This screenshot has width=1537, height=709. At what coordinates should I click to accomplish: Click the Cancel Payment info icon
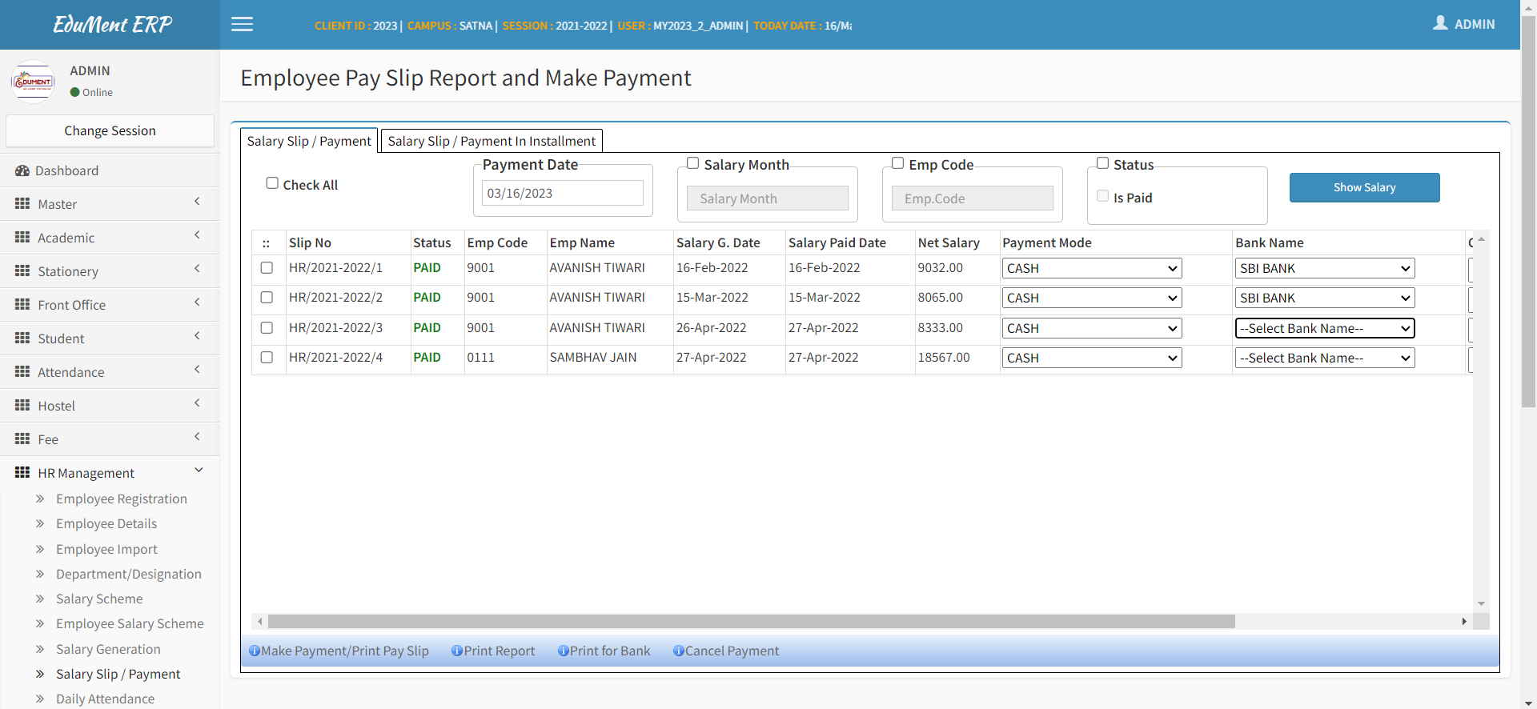[x=678, y=651]
